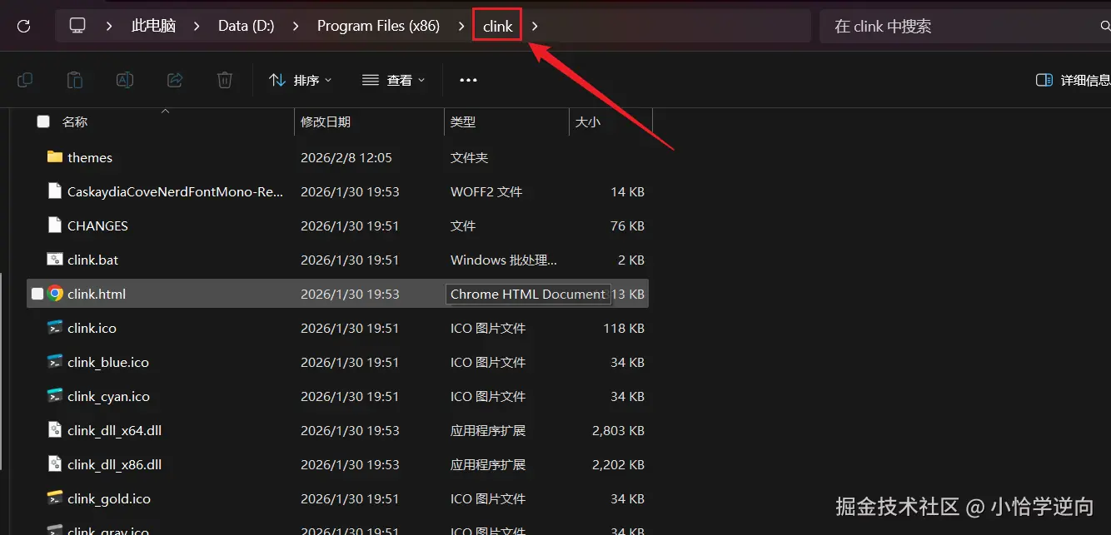Click the clink_dll_x64.dll file icon

click(x=55, y=430)
